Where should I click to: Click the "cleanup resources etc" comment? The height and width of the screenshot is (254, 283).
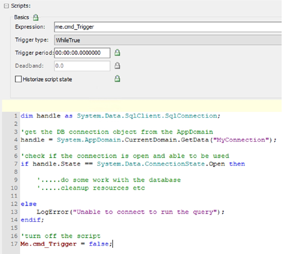91,188
